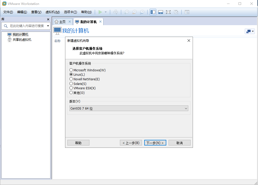Click the Unity mode toolbar icon
Image resolution: width=258 pixels, height=185 pixels.
pos(176,12)
